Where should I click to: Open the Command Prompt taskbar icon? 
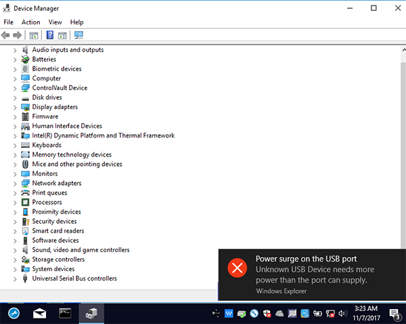pyautogui.click(x=66, y=313)
